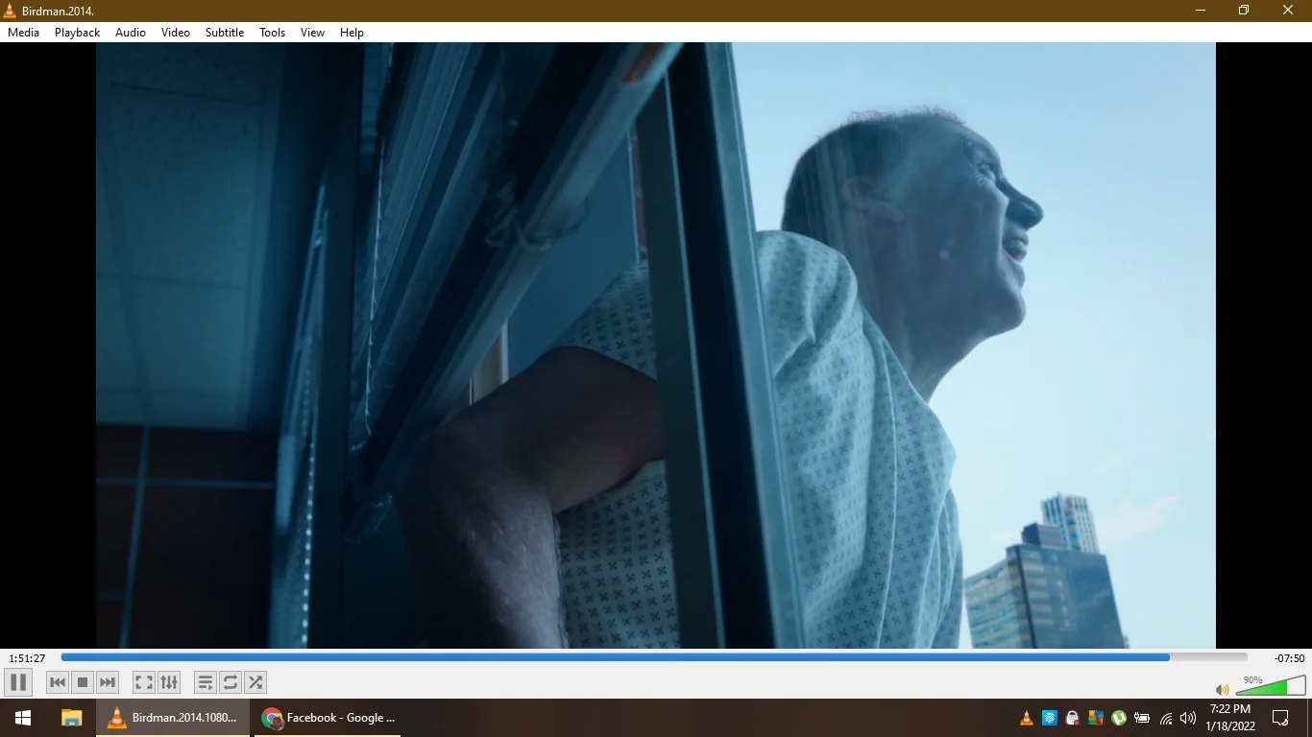Skip to the next media item
This screenshot has height=737, width=1312.
[108, 682]
